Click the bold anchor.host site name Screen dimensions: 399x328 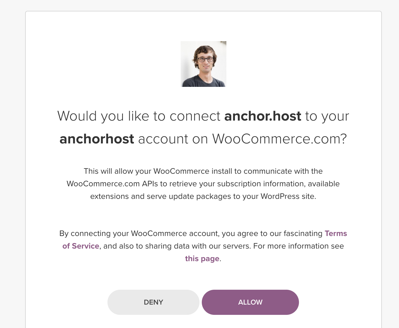[263, 116]
